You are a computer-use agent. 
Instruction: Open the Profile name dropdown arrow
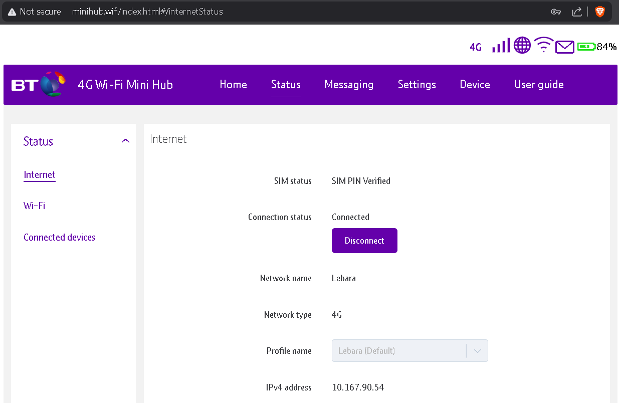477,351
